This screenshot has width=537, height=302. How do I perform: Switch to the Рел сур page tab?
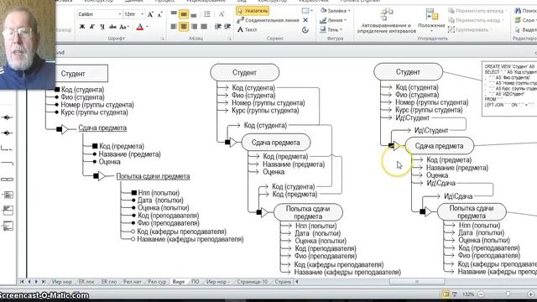click(157, 282)
